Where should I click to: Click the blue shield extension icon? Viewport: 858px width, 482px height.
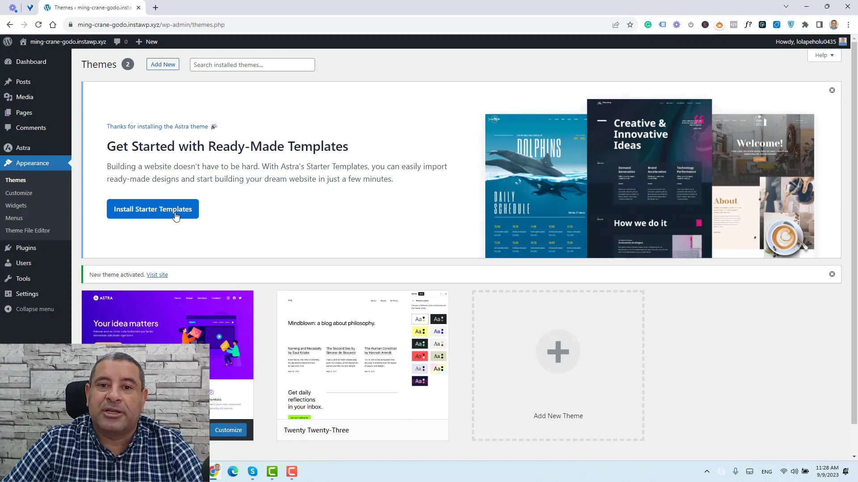point(791,25)
